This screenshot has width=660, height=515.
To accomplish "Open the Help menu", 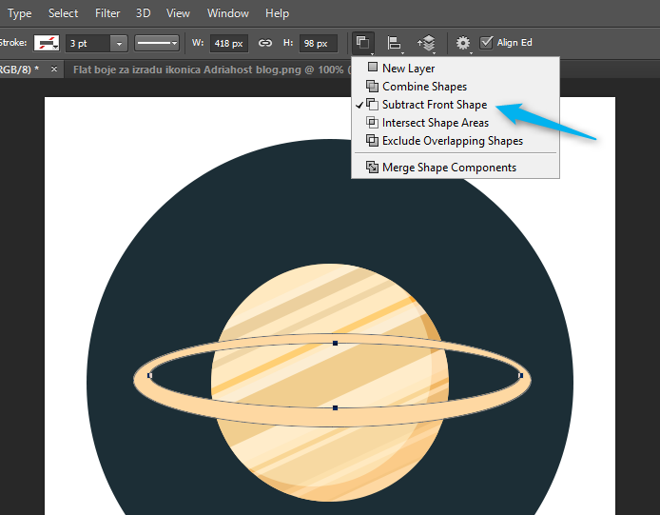I will point(277,13).
